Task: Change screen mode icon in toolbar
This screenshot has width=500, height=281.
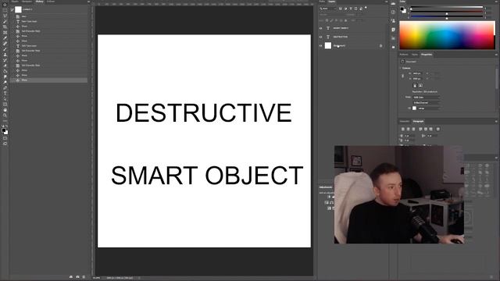Action: (x=5, y=144)
